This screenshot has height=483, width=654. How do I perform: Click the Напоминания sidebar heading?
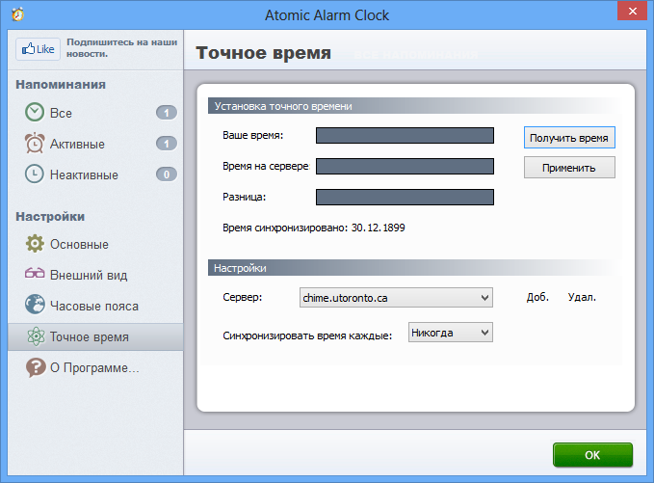[x=61, y=84]
